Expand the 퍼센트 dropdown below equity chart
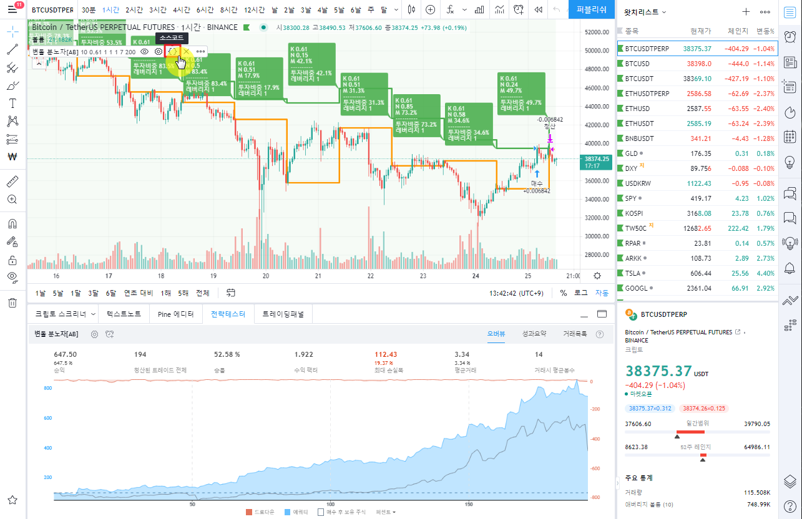Screen dimensions: 802x519 pos(385,512)
